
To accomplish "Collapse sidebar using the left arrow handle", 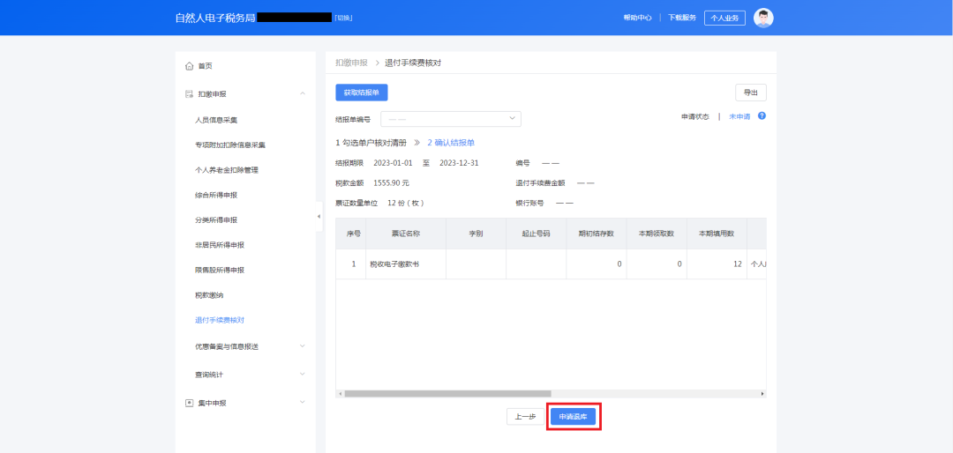I will [319, 216].
